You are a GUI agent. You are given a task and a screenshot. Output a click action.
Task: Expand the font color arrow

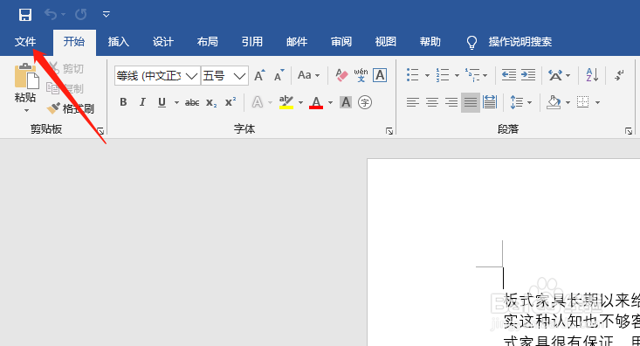coord(330,102)
